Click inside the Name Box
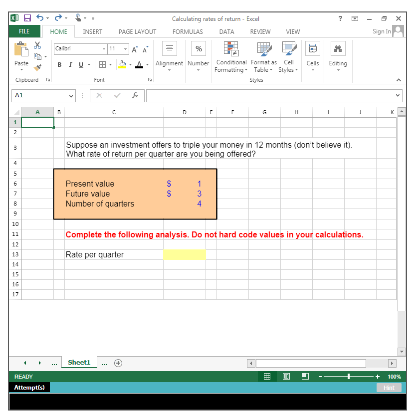This screenshot has height=419, width=416. [x=35, y=95]
